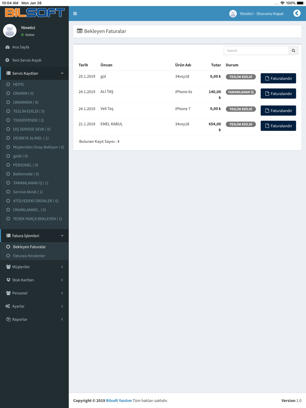Screen dimensions: 306x408
Task: Click the "25.1.2019" date cell
Action: pos(87,76)
